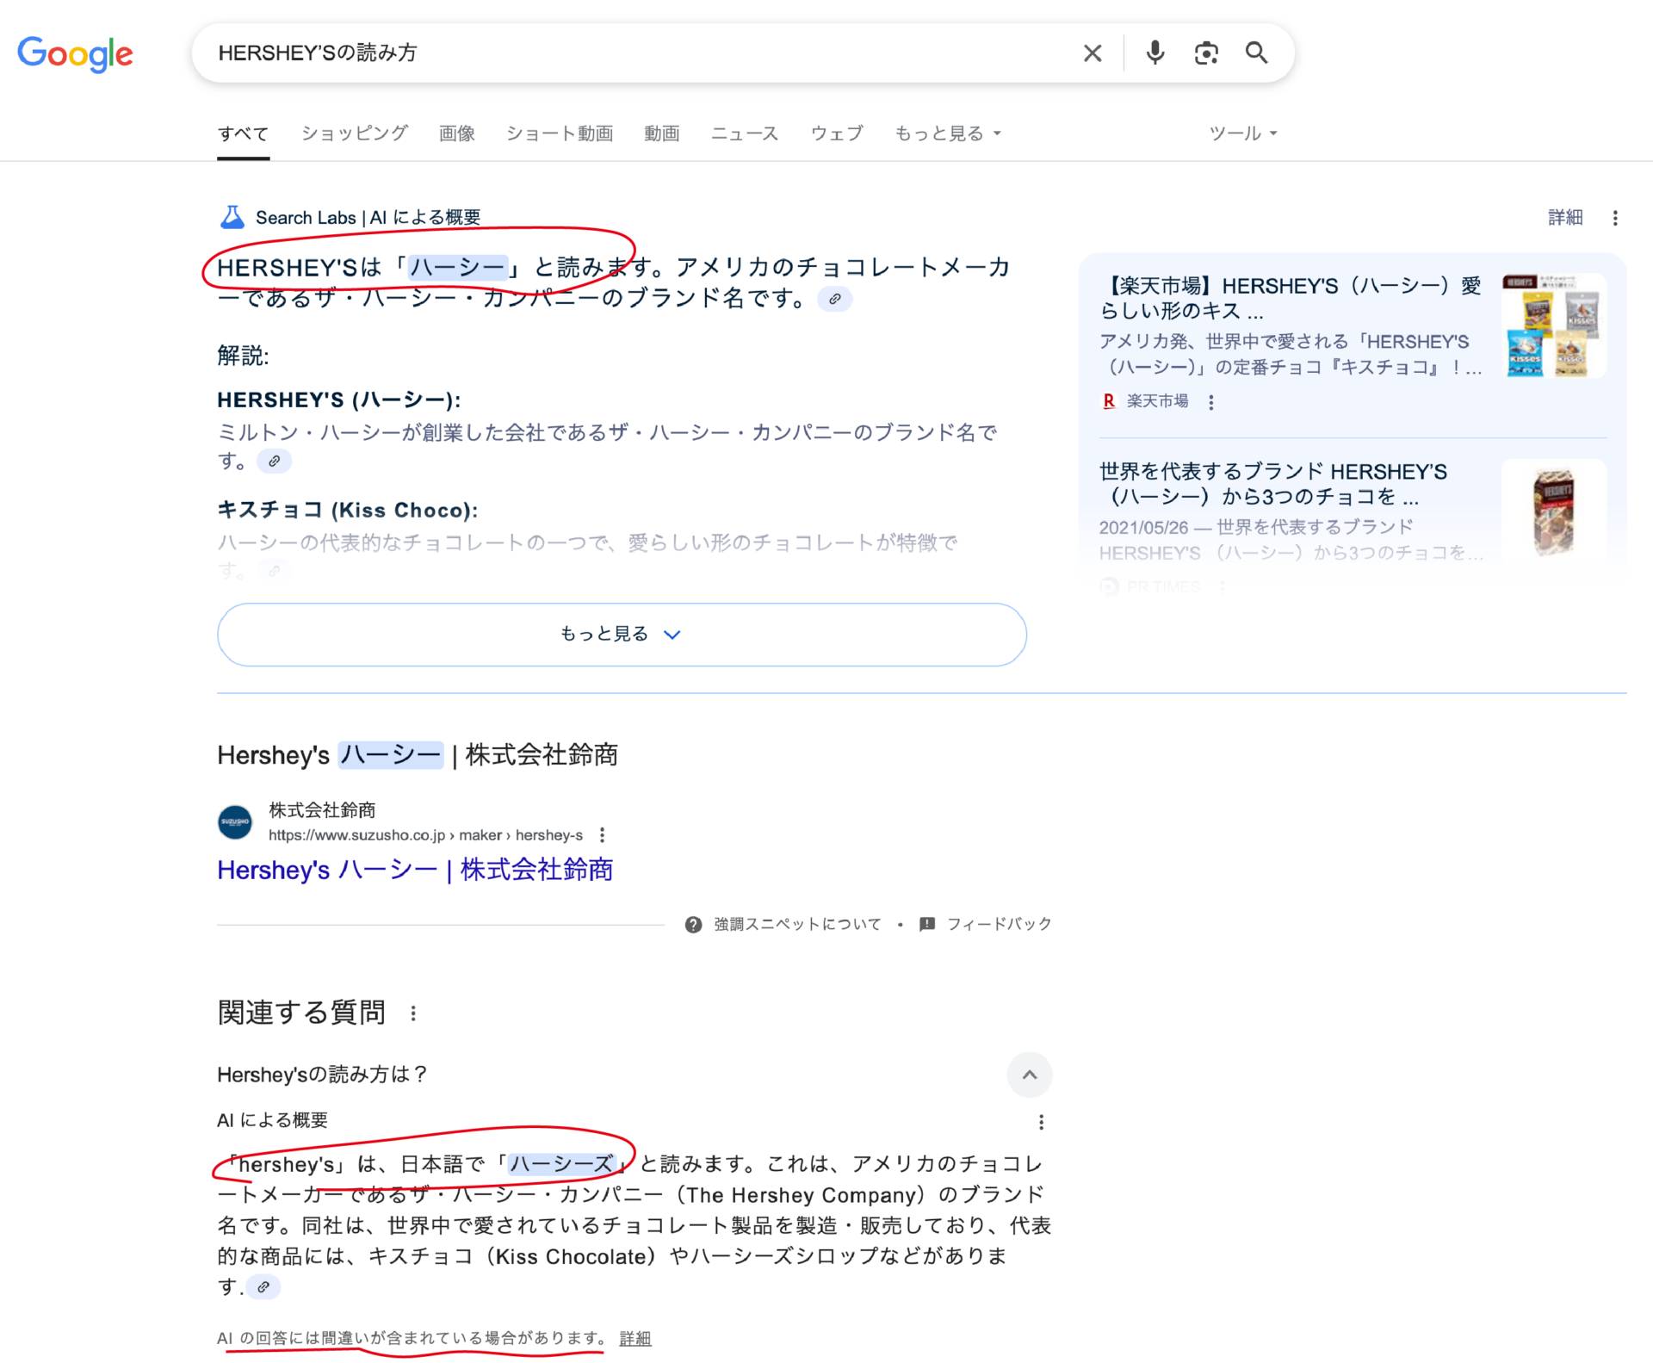Switch to the ショッピング tab
The image size is (1653, 1363).
pos(355,133)
